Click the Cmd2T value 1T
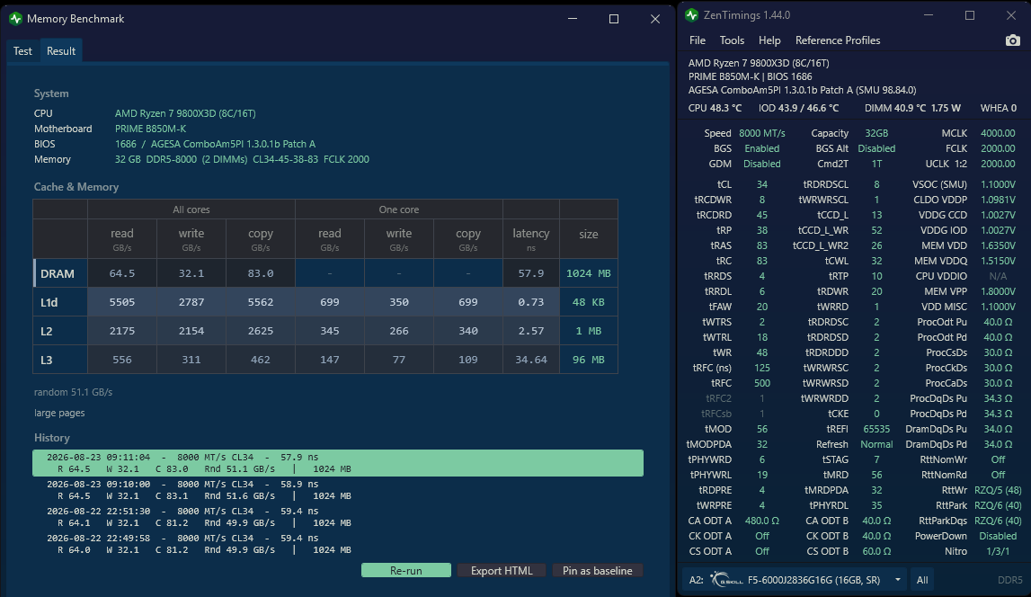The width and height of the screenshot is (1031, 597). tap(876, 164)
